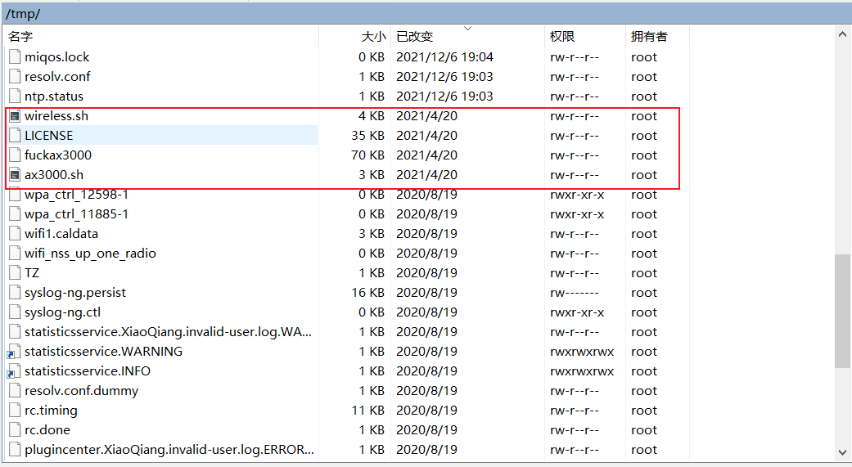852x467 pixels.
Task: Sort files by 拥有者 column header
Action: 657,36
